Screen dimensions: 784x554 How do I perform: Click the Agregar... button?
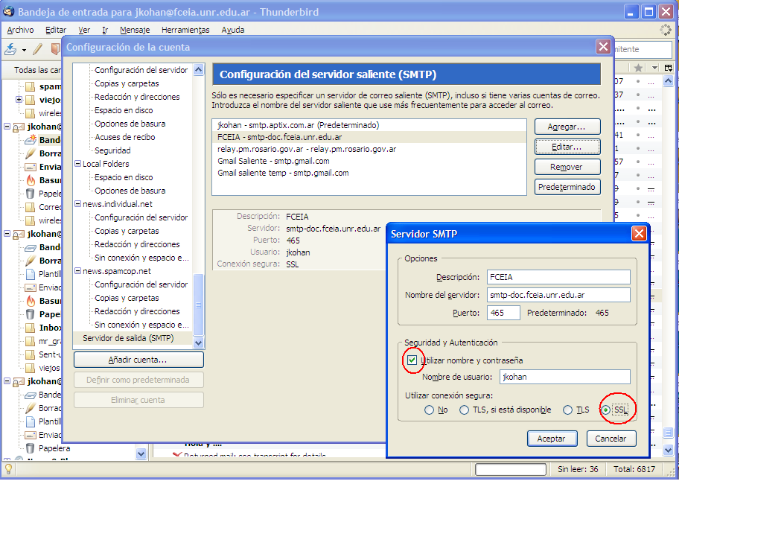click(567, 127)
